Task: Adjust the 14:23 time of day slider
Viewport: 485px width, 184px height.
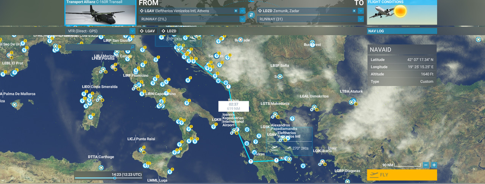Action: 115,178
